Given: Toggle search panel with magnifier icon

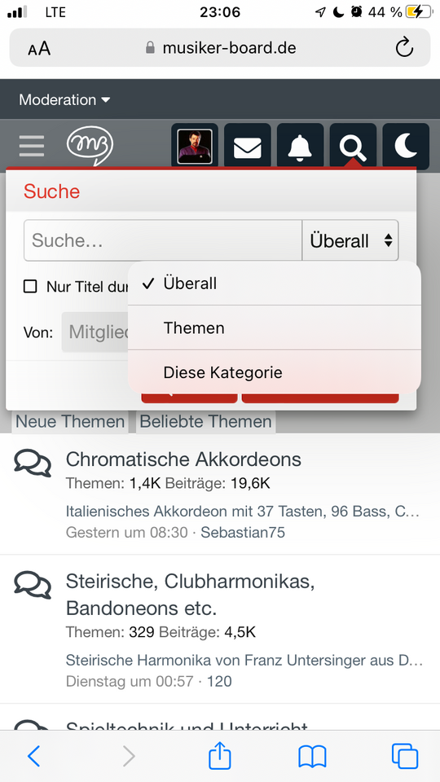Looking at the screenshot, I should tap(353, 146).
